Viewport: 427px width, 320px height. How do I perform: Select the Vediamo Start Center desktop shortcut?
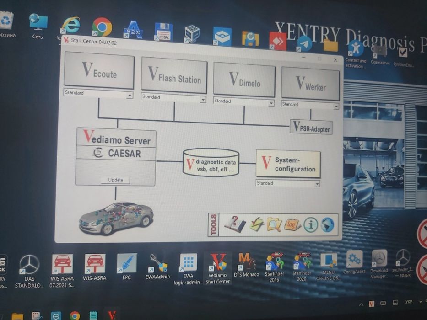coord(217,269)
